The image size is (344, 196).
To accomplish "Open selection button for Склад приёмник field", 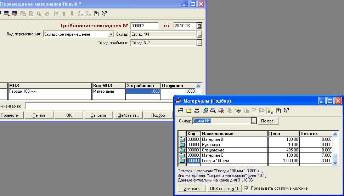I will pos(199,43).
